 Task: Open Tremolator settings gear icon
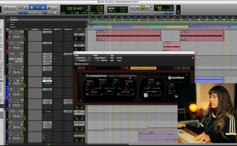[x=175, y=68]
